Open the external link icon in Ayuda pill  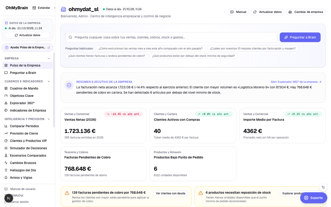click(x=49, y=47)
